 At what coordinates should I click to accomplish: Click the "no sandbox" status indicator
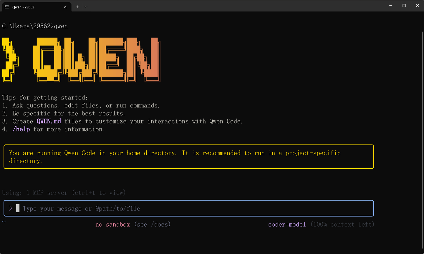(x=112, y=224)
